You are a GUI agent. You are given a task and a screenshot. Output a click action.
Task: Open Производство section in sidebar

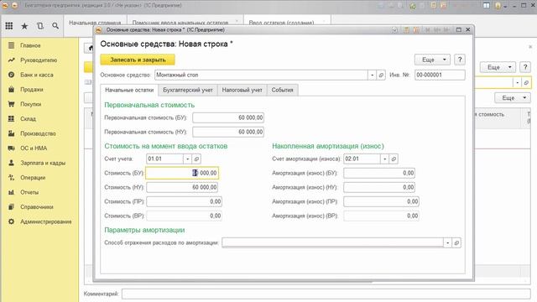[x=38, y=134]
